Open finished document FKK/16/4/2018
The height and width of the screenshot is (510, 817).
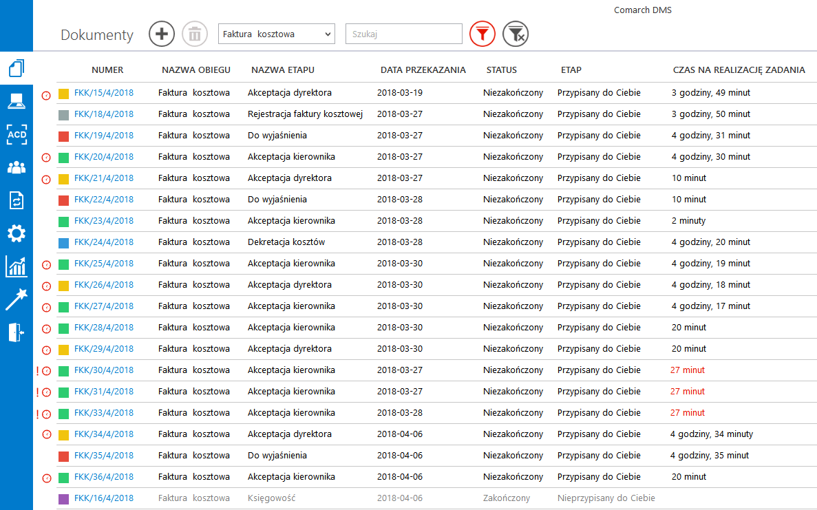pyautogui.click(x=104, y=498)
